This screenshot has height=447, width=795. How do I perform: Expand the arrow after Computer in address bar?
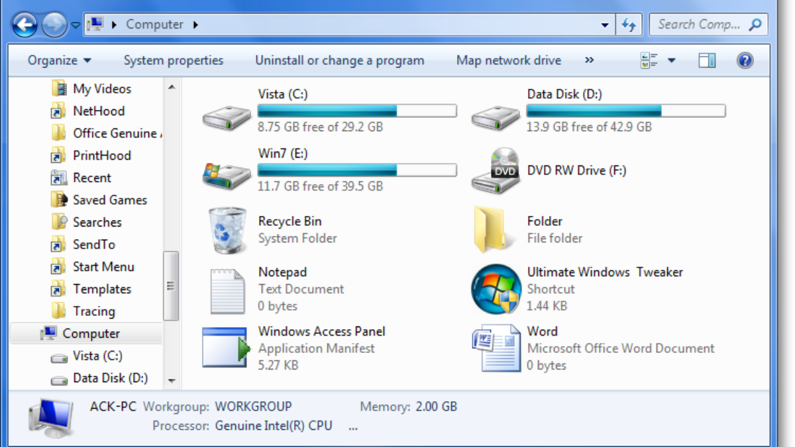(195, 25)
